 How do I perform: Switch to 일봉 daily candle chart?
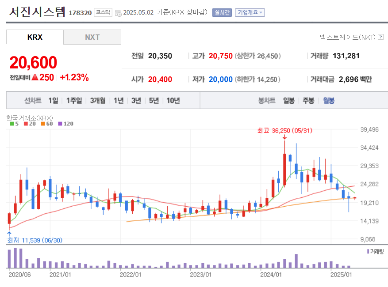[289, 101]
